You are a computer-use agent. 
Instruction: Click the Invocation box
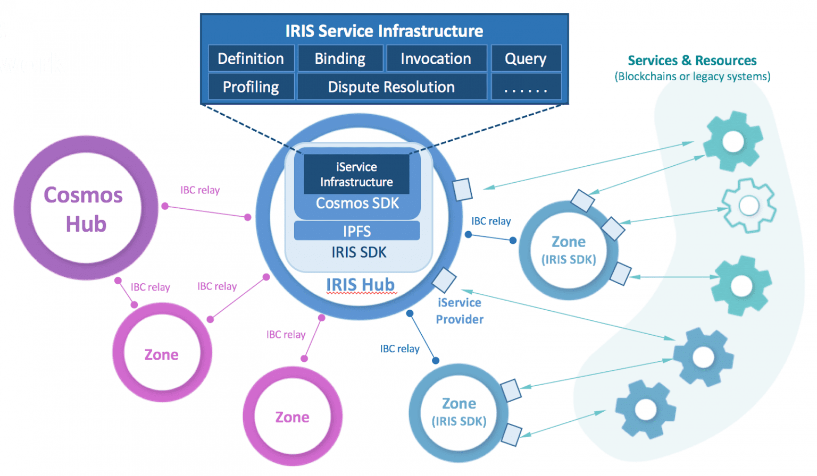[436, 58]
